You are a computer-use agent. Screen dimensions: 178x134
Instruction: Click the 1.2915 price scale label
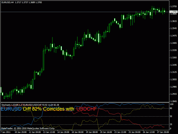173,94
